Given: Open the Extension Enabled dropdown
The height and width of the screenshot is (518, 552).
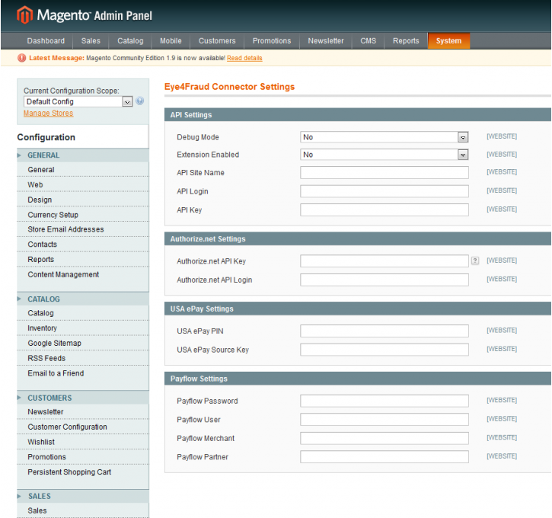Looking at the screenshot, I should [384, 155].
